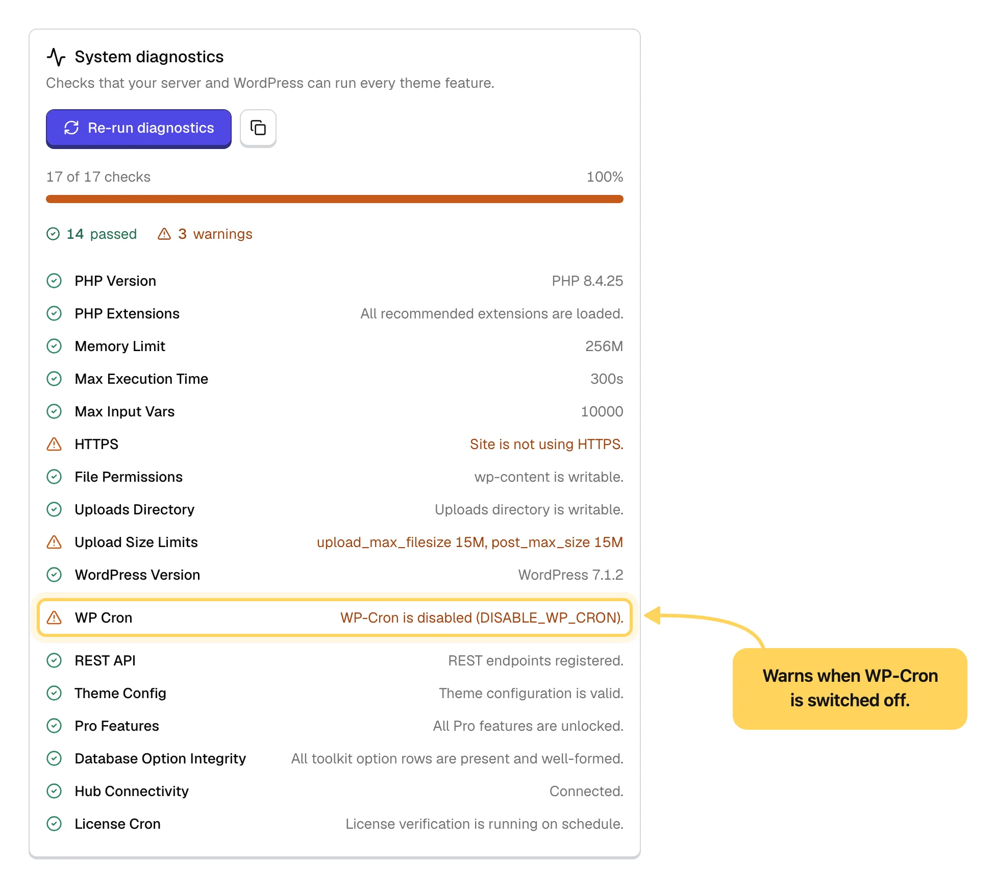
Task: Copy diagnostics report with the copy icon
Action: point(258,128)
